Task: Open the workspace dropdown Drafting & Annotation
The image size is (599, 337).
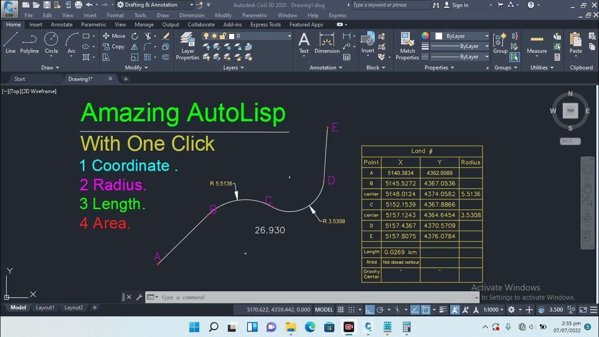Action: pos(155,5)
